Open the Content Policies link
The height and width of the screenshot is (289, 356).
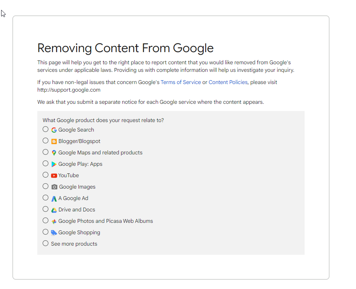click(228, 82)
